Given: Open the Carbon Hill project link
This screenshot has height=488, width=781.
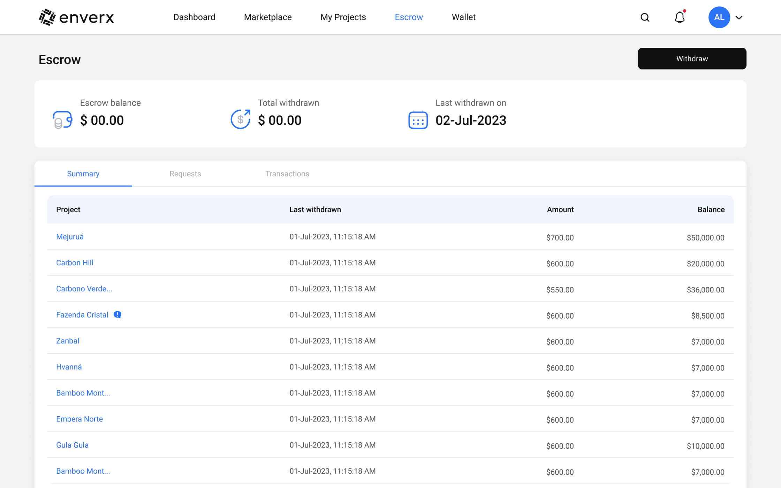Looking at the screenshot, I should [75, 263].
